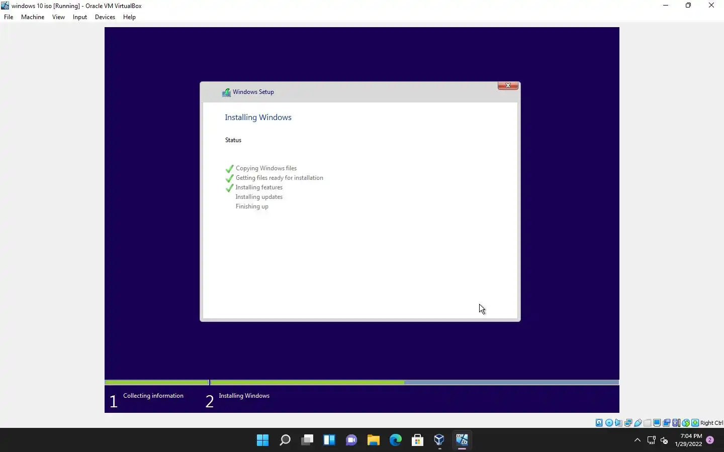Open Widgets from the taskbar
724x452 pixels.
coord(329,440)
